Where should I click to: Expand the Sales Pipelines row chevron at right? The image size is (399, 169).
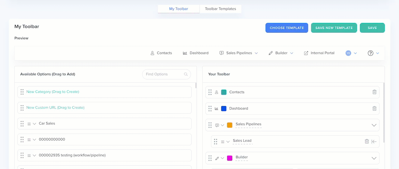coord(374,125)
